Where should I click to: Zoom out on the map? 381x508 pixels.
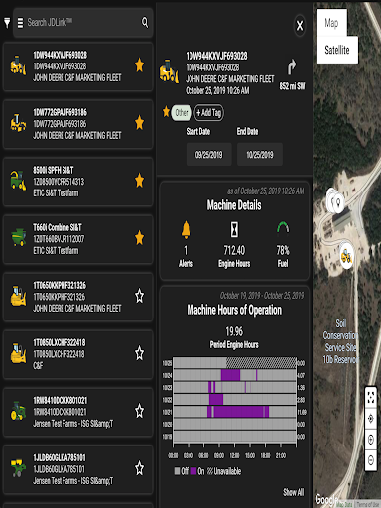(371, 460)
